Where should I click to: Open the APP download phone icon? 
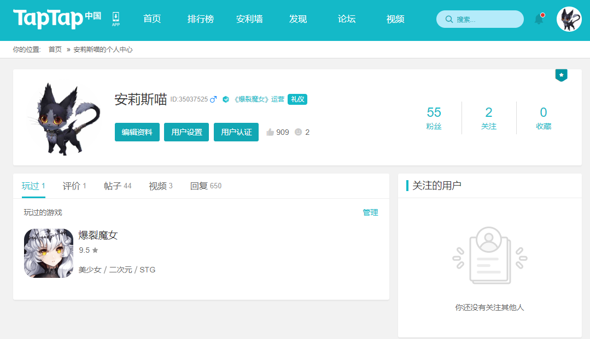[x=116, y=19]
